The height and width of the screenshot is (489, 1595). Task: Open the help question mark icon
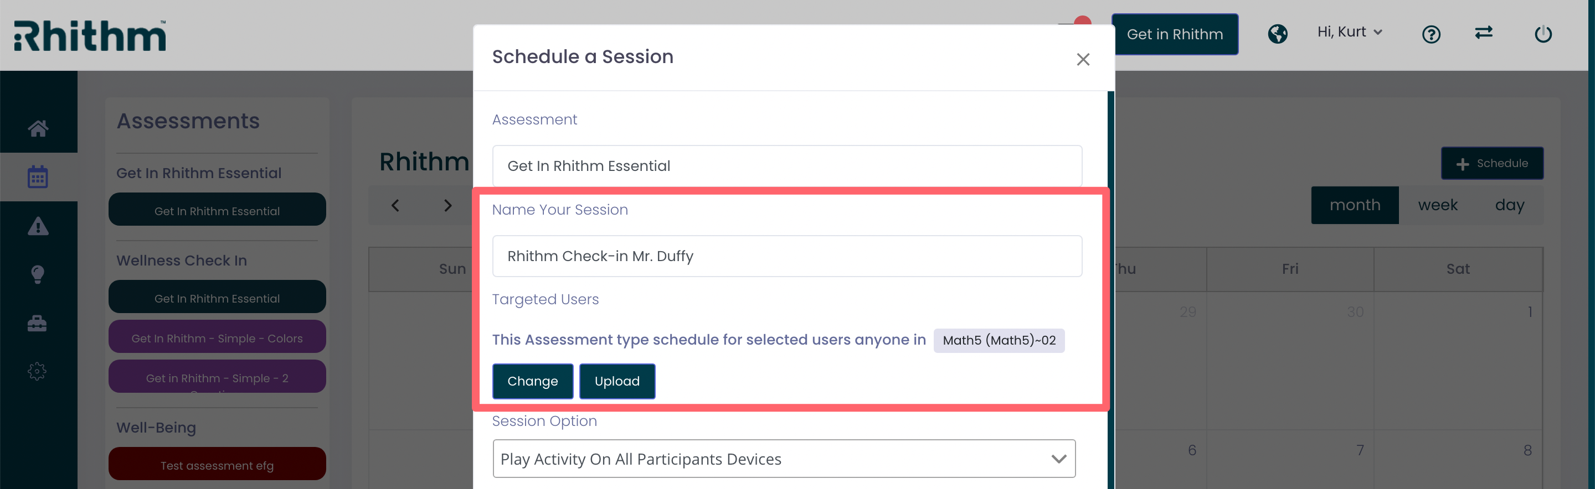(1431, 34)
